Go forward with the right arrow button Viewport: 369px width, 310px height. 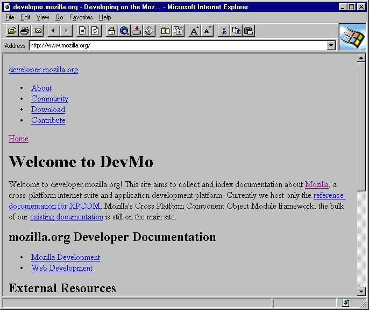(x=66, y=31)
